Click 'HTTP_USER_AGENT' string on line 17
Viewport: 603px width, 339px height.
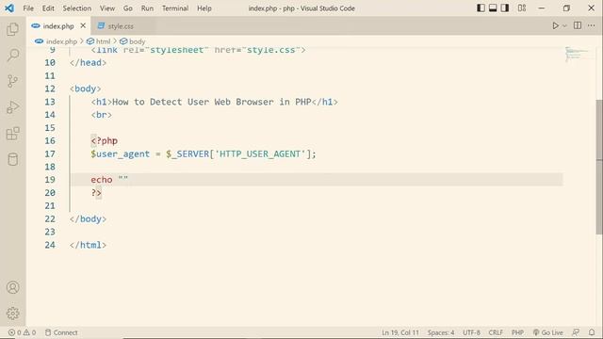(260, 153)
